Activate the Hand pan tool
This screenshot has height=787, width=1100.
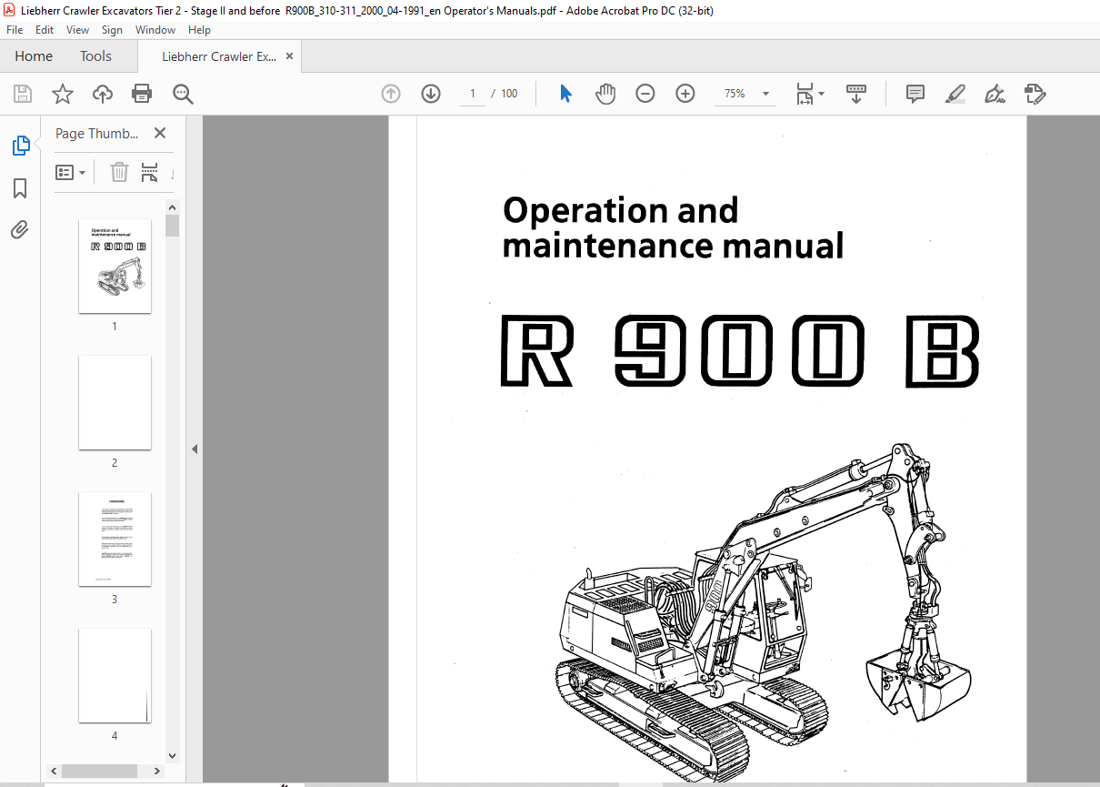pos(605,94)
